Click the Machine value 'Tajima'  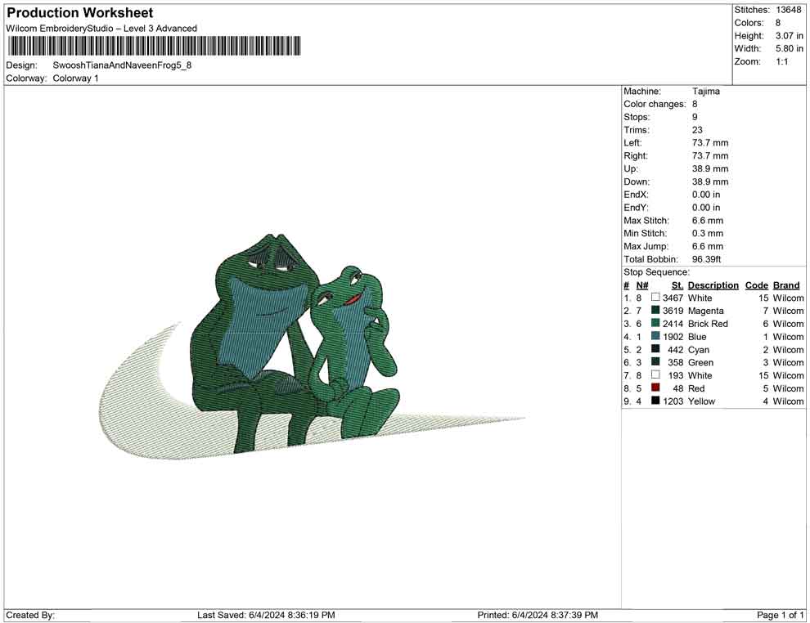[706, 92]
